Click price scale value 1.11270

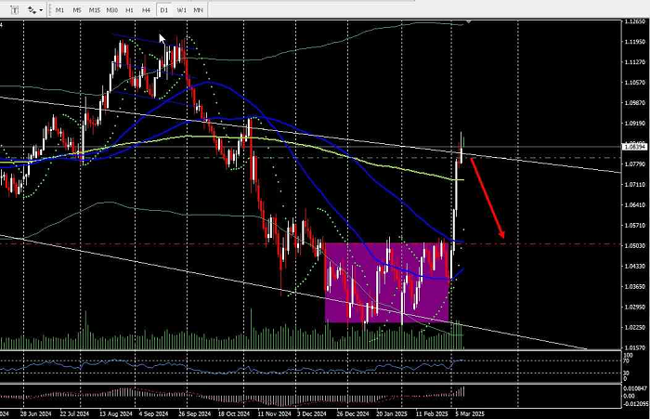tap(635, 62)
